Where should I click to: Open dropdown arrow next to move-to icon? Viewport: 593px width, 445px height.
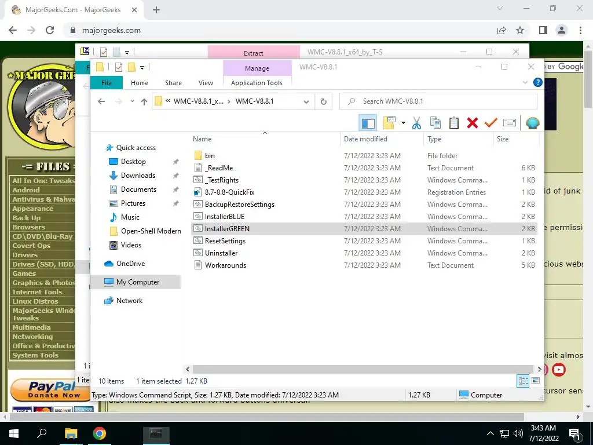[x=403, y=123]
